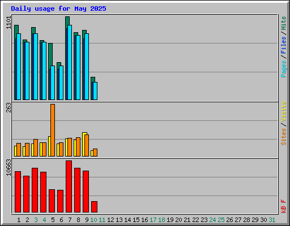Click the "Hits" legend label
The width and height of the screenshot is (290, 226).
(x=284, y=23)
